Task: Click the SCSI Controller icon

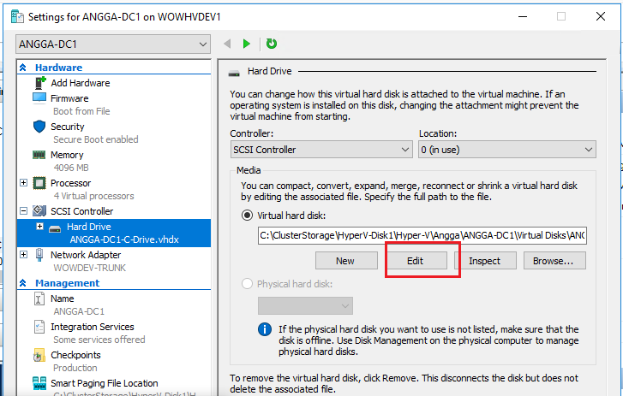Action: point(39,211)
